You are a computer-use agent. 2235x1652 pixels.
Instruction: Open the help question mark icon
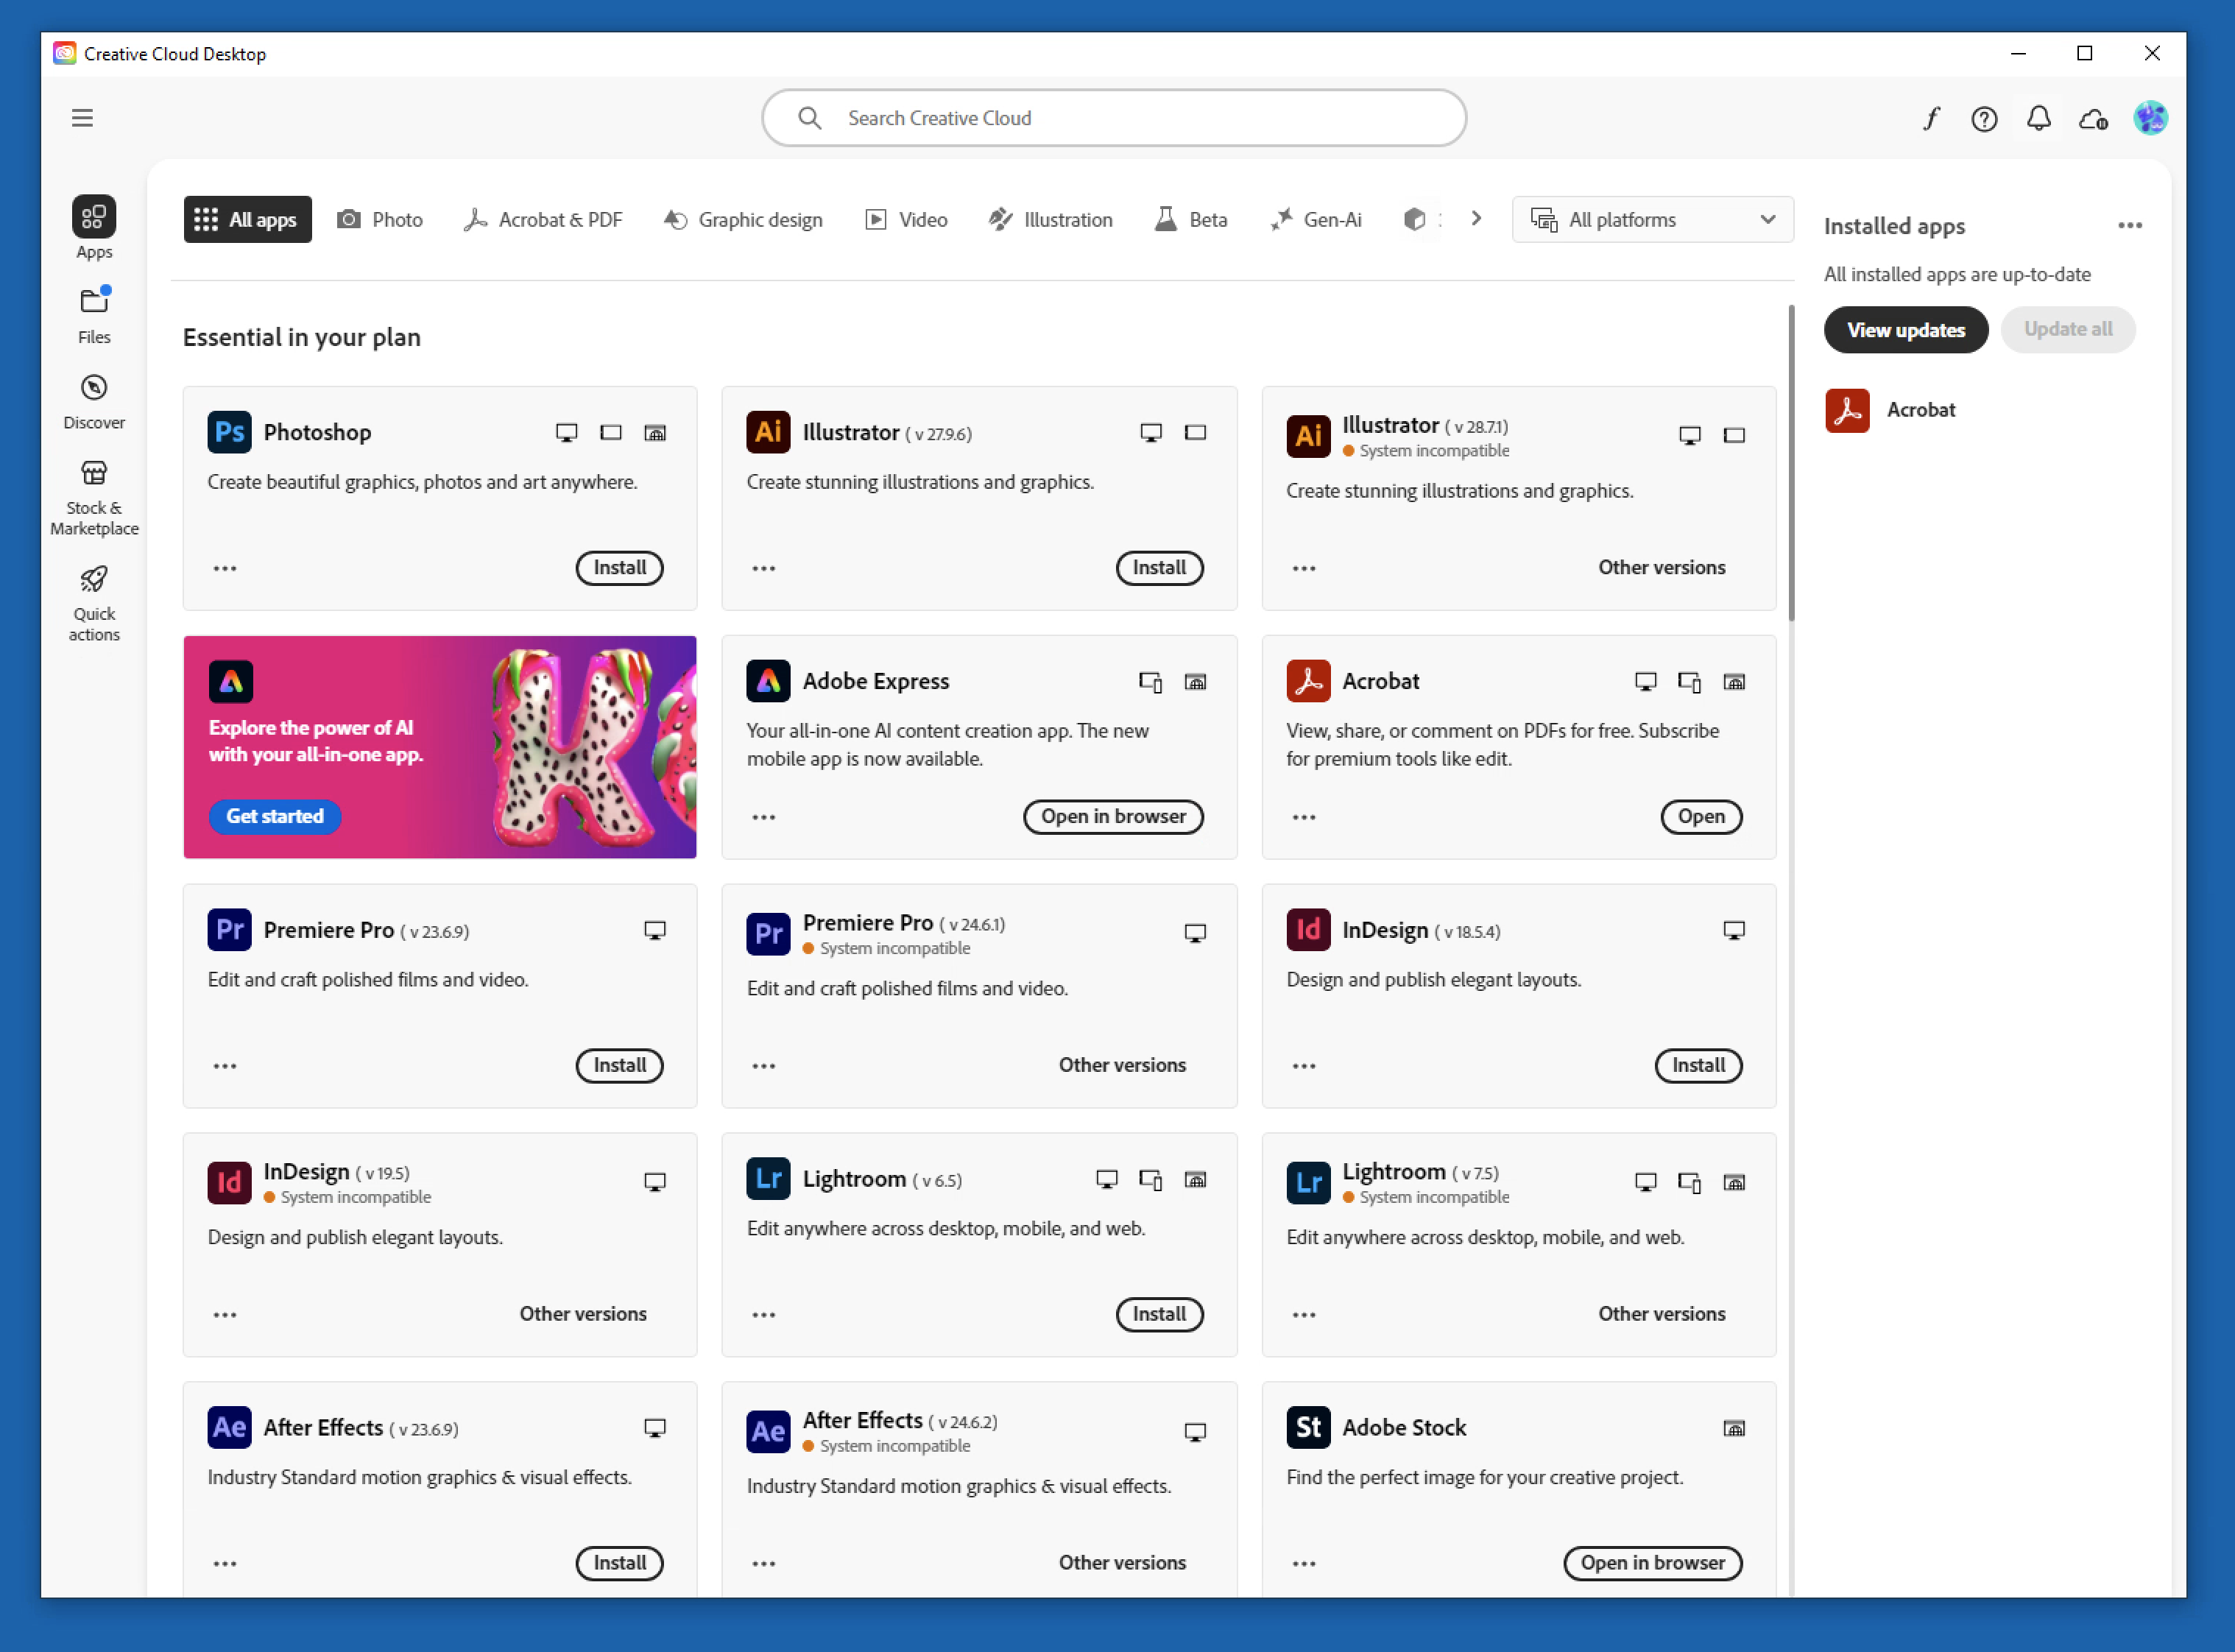click(x=1984, y=119)
